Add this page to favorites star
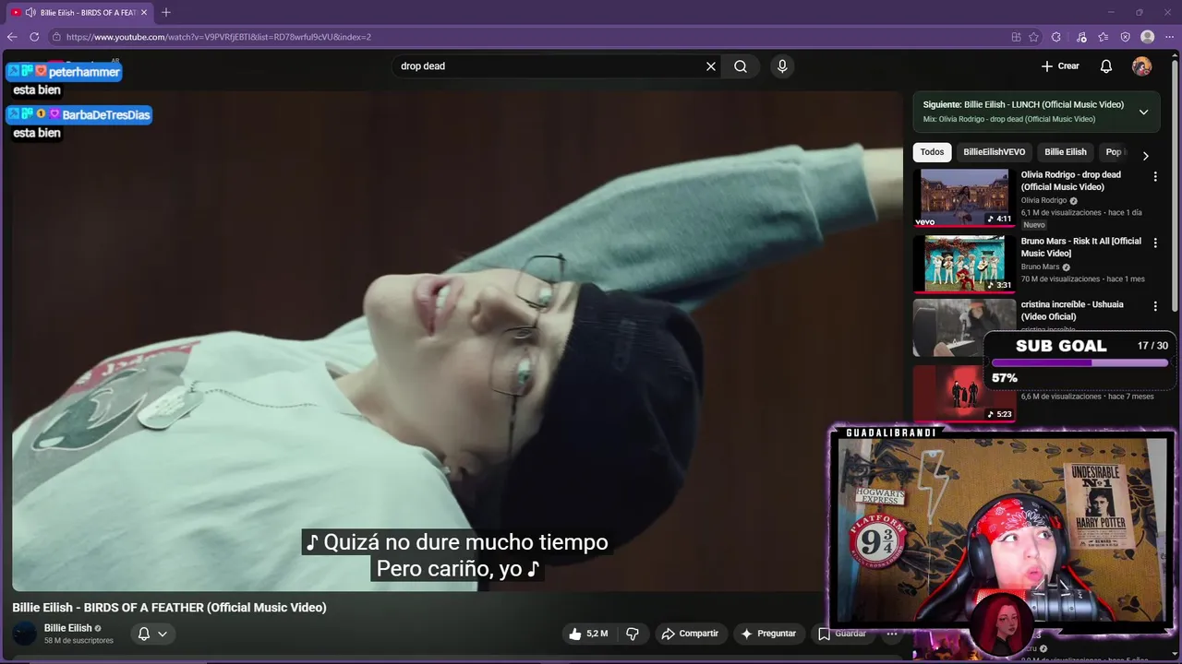The width and height of the screenshot is (1182, 664). [1034, 37]
